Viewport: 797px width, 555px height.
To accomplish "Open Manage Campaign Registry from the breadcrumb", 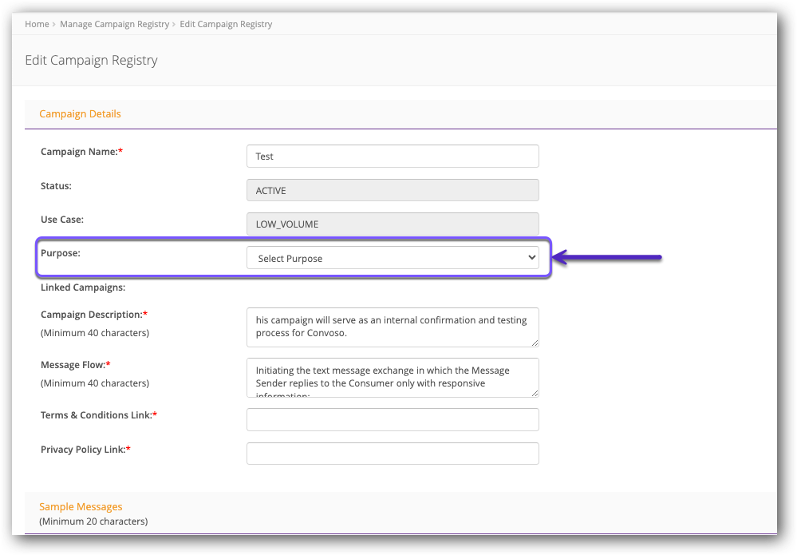I will tap(114, 24).
